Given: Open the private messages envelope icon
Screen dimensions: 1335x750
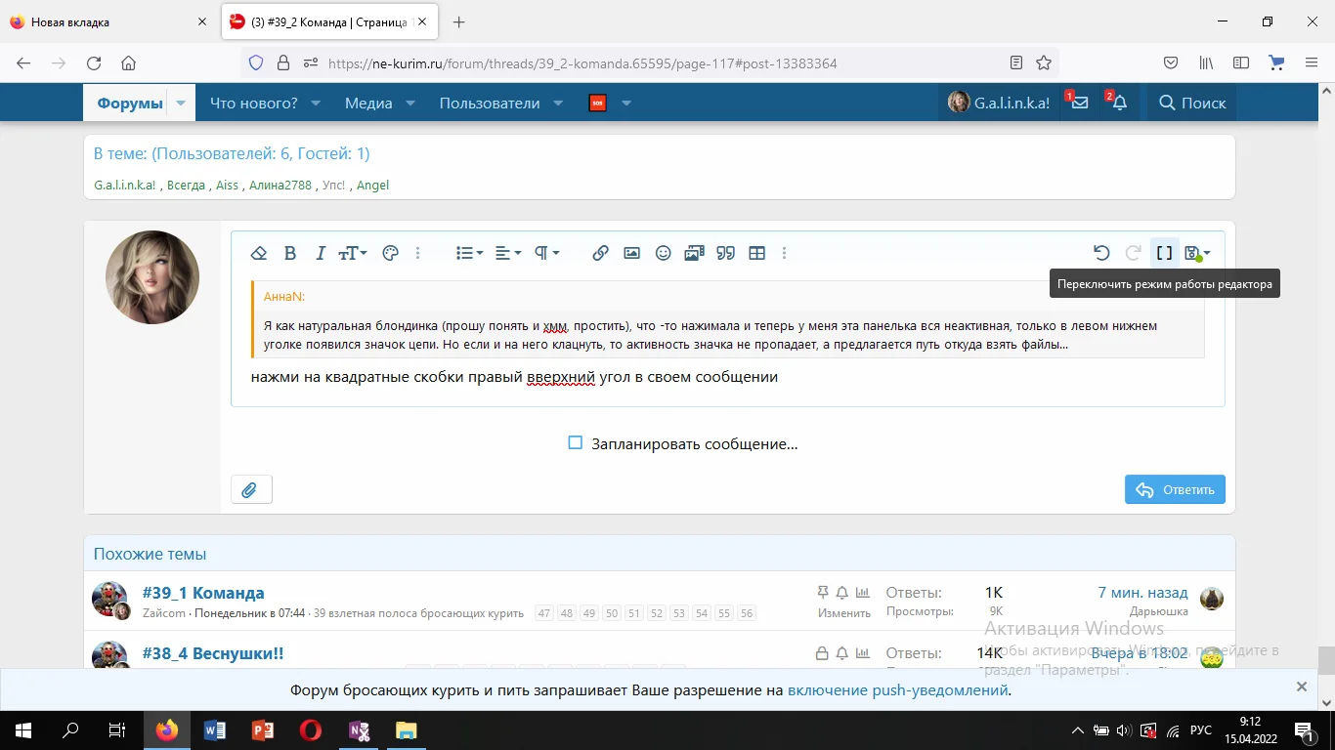Looking at the screenshot, I should click(1078, 103).
